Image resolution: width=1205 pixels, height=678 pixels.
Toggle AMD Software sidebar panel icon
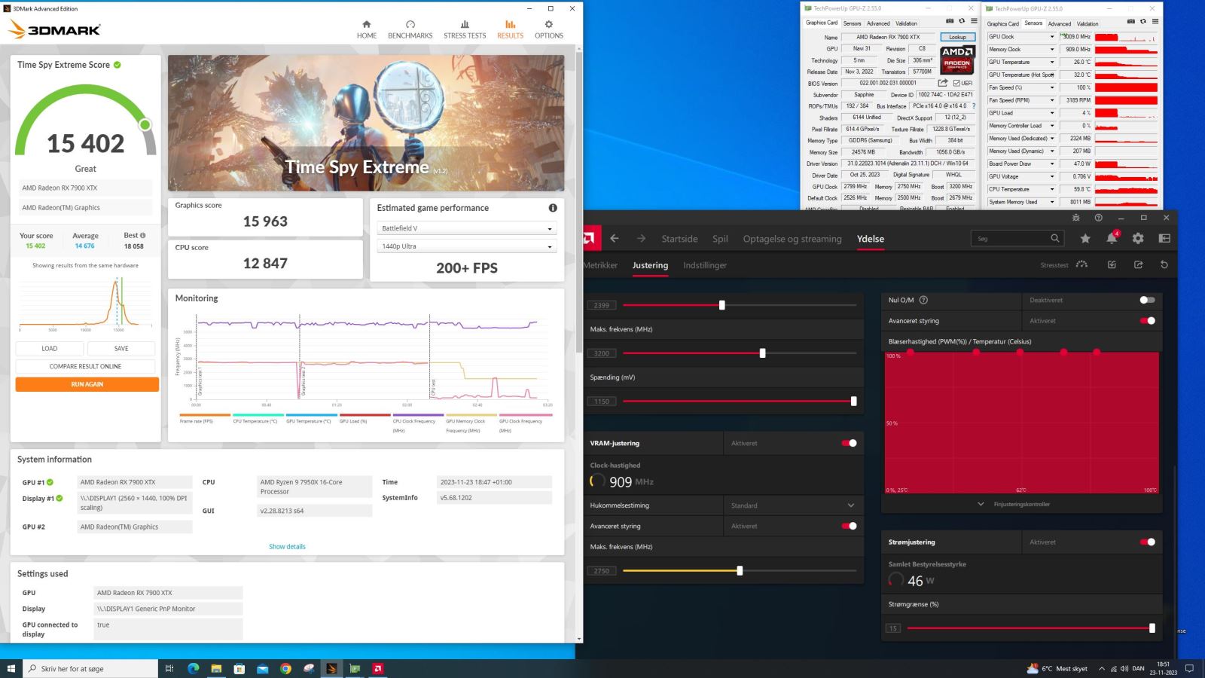point(1164,238)
